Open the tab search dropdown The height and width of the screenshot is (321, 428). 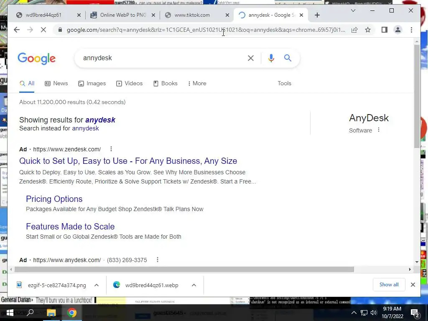tap(353, 10)
